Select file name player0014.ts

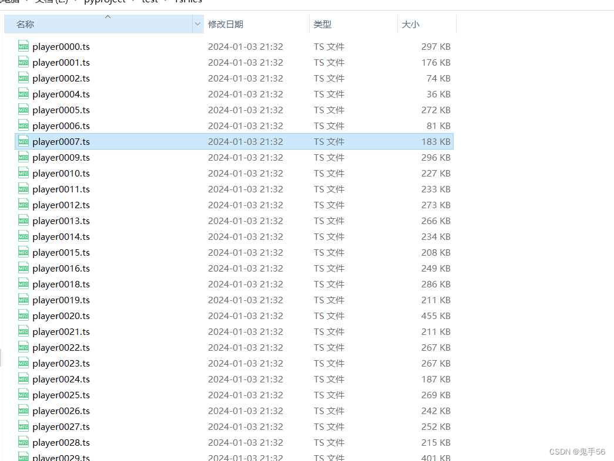click(x=61, y=237)
